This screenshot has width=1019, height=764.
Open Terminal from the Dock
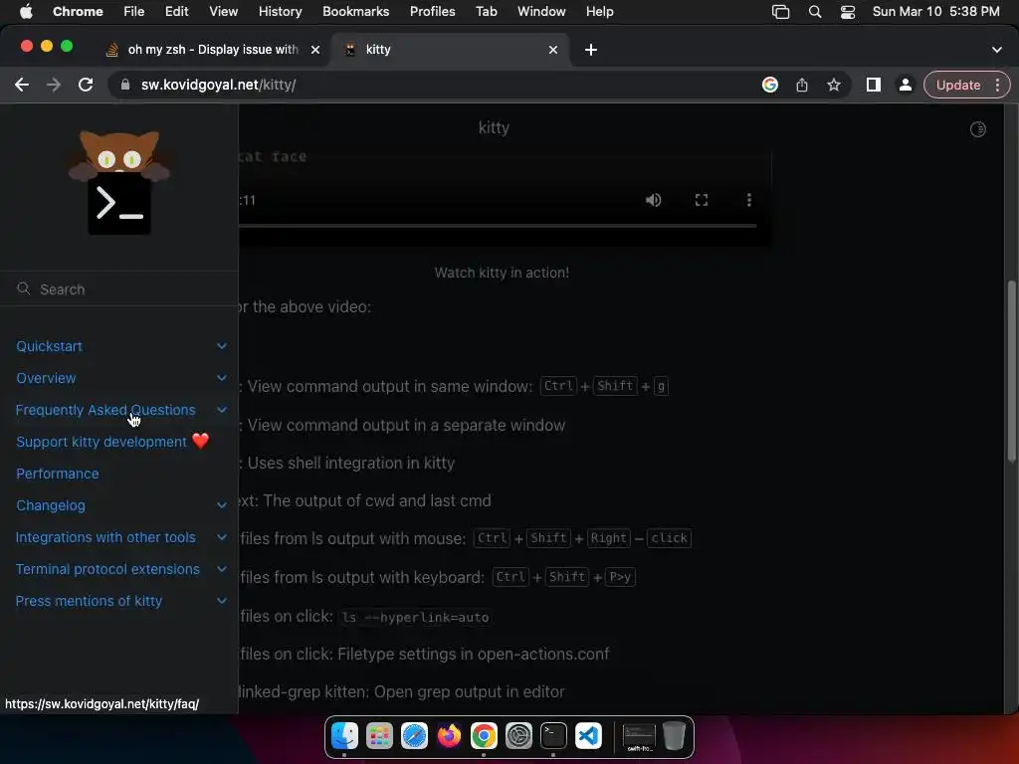553,736
